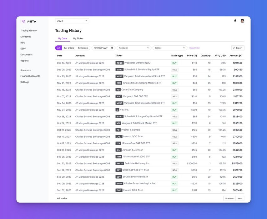Click the Date column header

(x=60, y=56)
